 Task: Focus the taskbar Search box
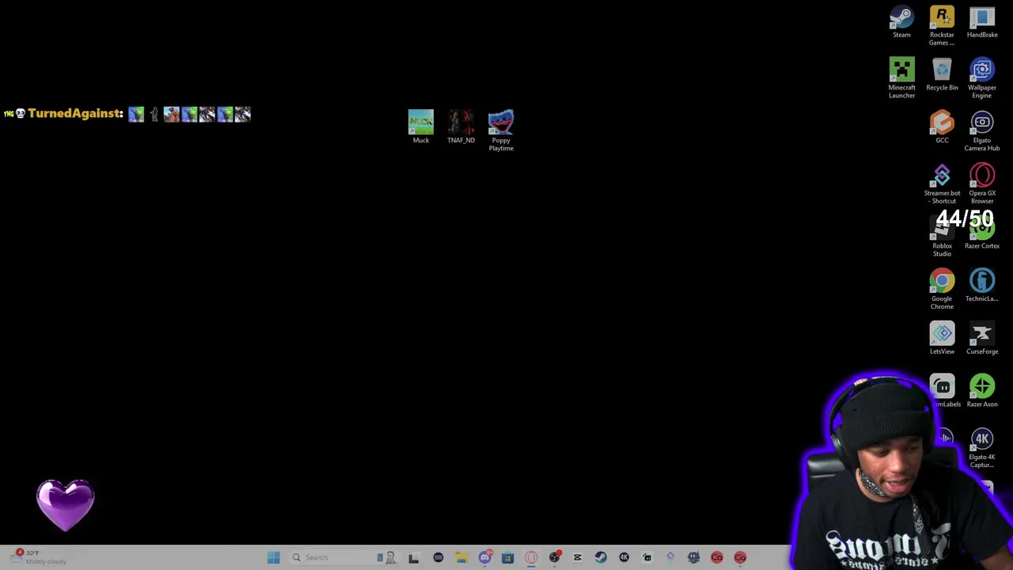[x=343, y=557]
